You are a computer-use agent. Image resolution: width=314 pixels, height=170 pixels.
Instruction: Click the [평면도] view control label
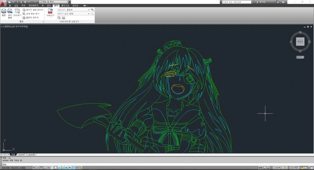point(8,26)
